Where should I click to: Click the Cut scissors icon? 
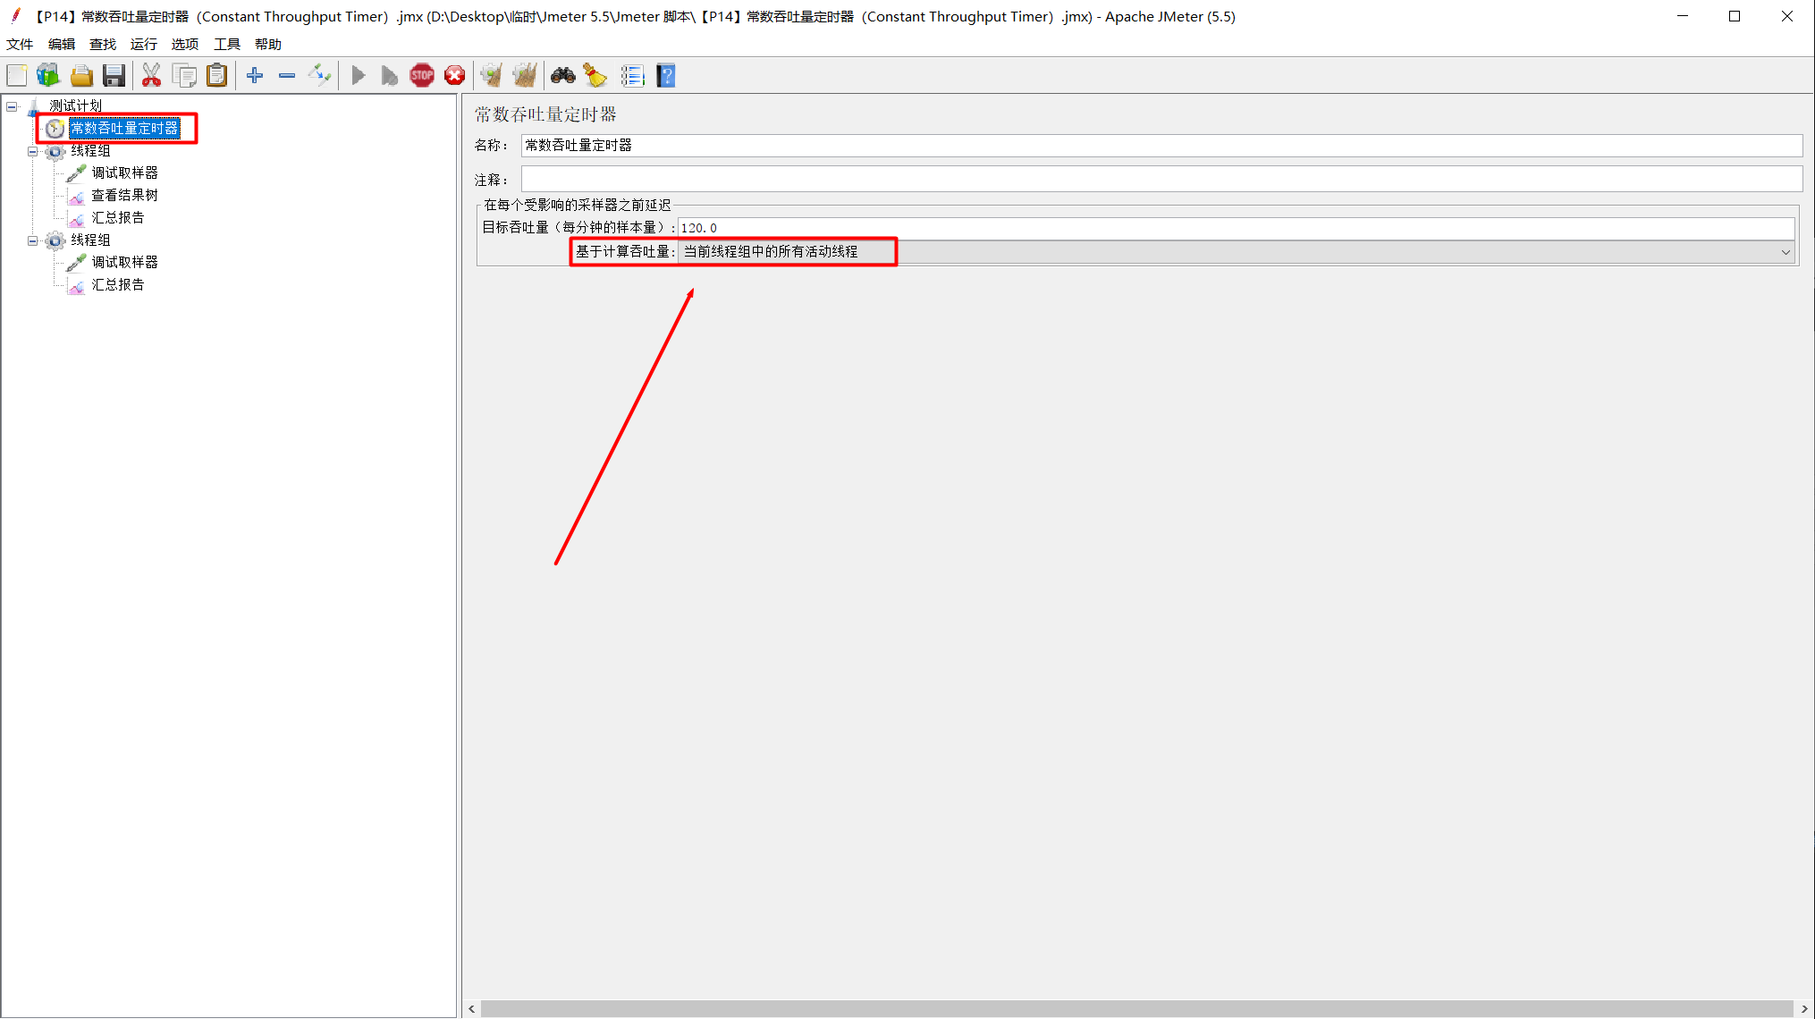[151, 76]
